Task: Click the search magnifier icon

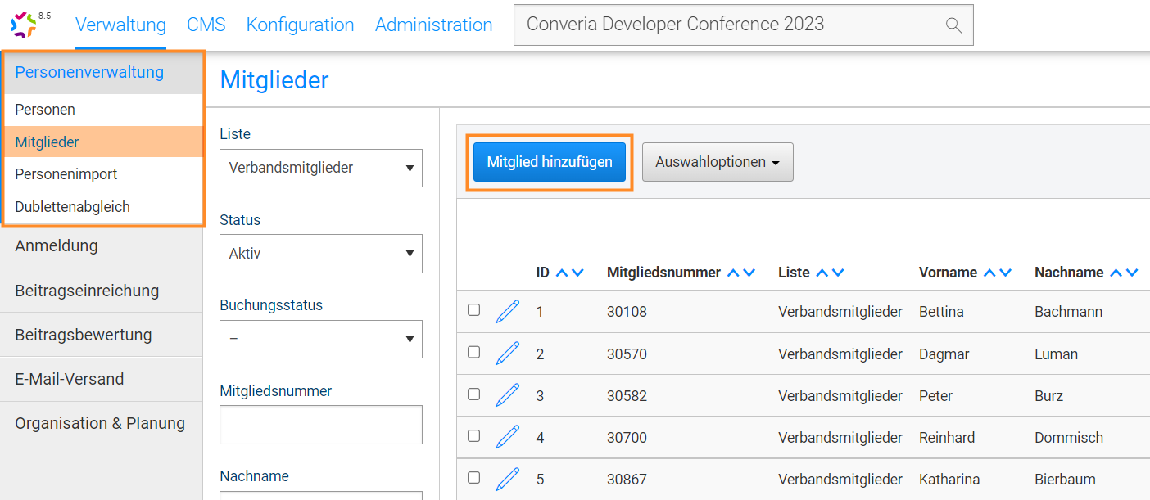Action: (953, 25)
